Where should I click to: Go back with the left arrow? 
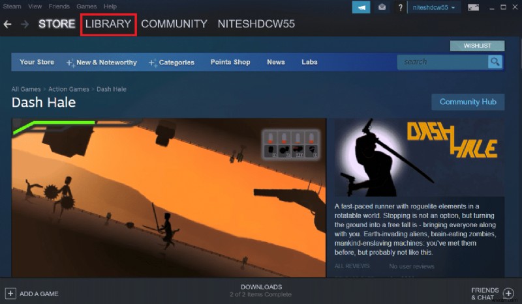click(x=7, y=24)
